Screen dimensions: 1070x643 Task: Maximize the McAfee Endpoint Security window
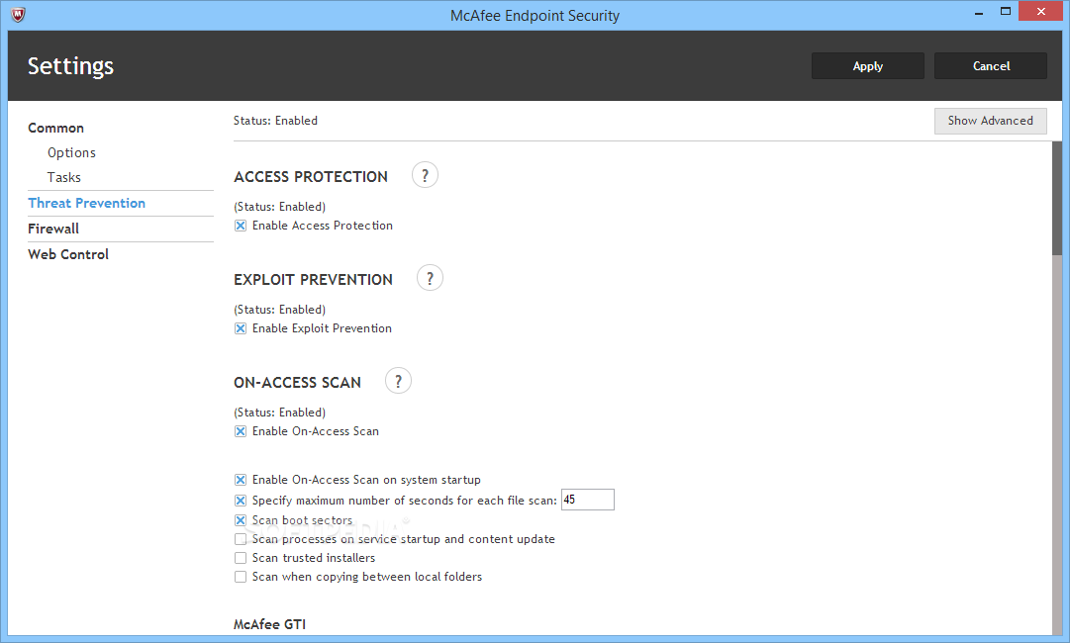(x=1006, y=12)
